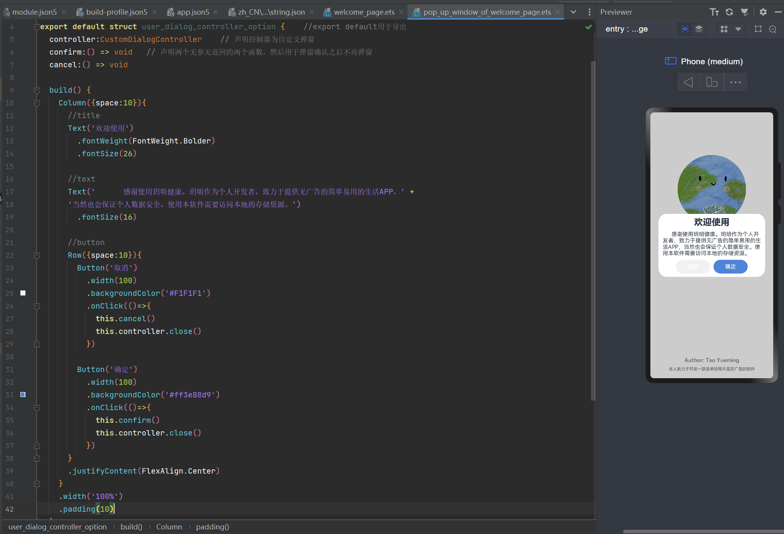Open the #F1F1F1 color swatch on line 25

pyautogui.click(x=23, y=293)
